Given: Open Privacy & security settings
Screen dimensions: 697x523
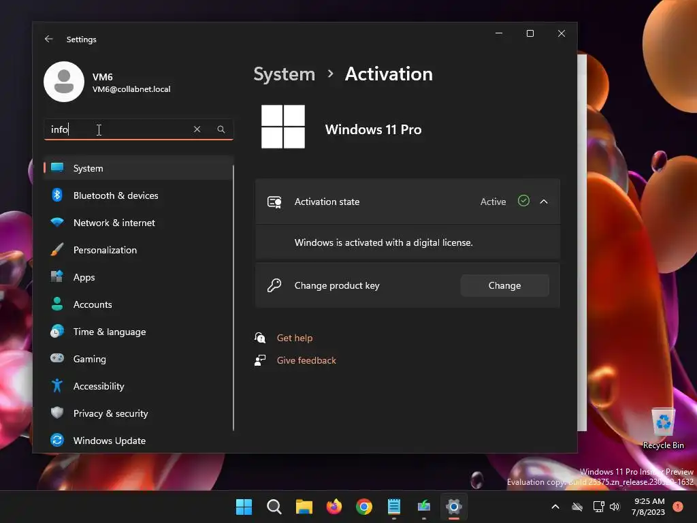Looking at the screenshot, I should coord(138,413).
